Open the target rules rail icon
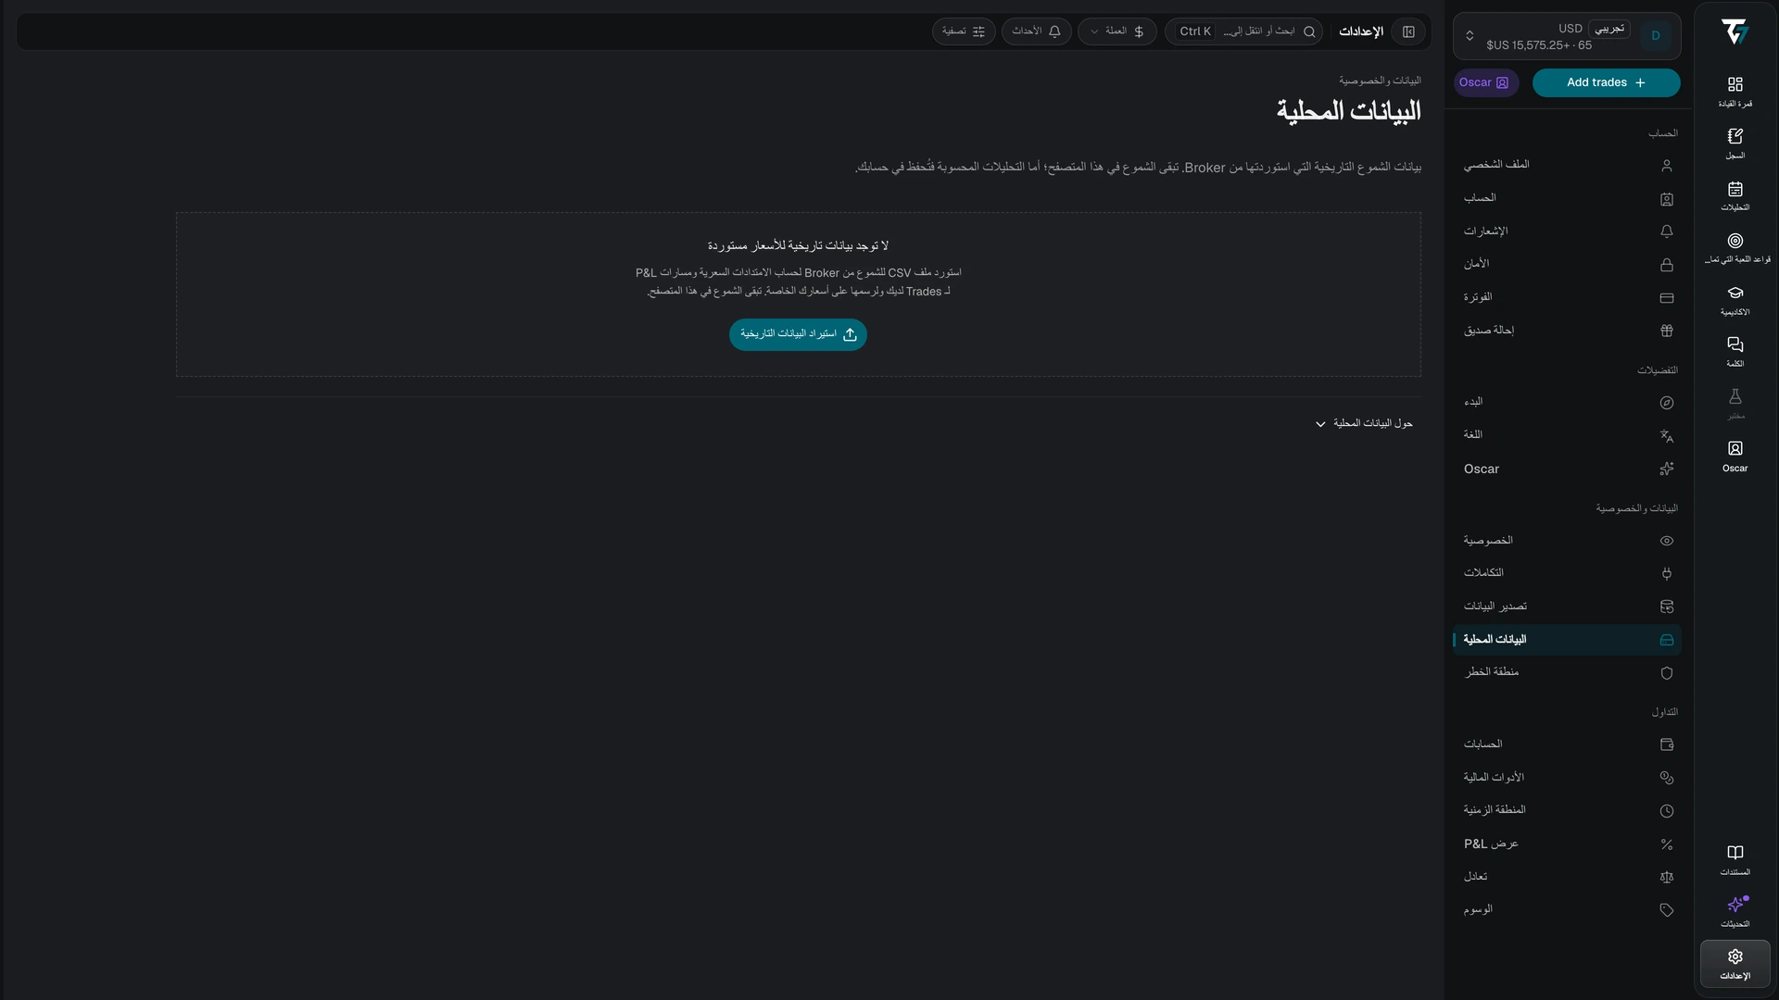Image resolution: width=1779 pixels, height=1000 pixels. tap(1735, 247)
